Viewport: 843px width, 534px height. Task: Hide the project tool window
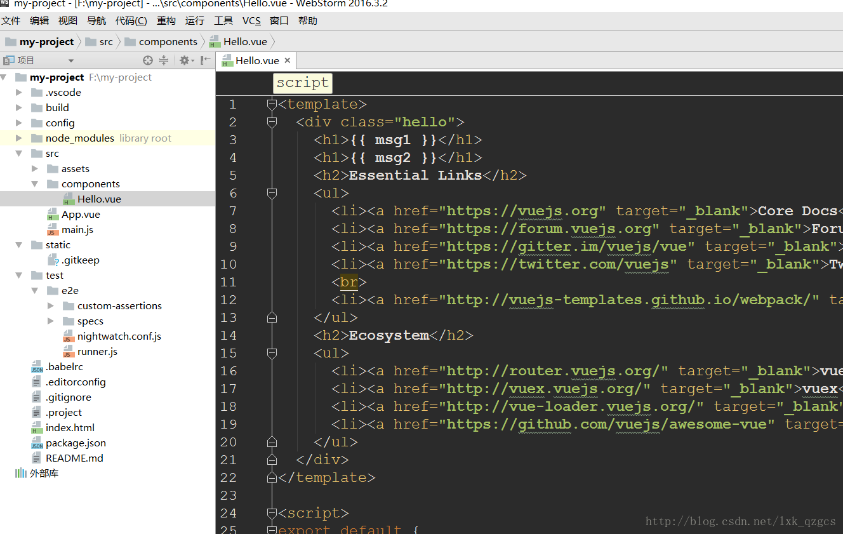point(205,60)
